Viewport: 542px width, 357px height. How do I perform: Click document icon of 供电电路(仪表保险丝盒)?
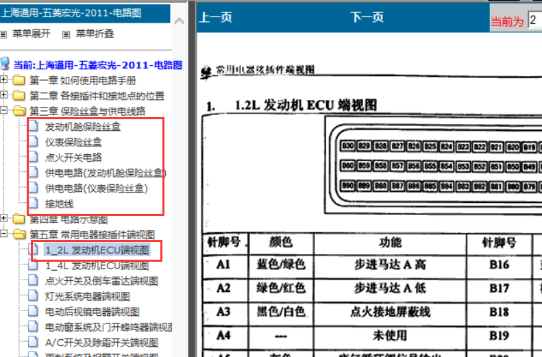tap(34, 188)
